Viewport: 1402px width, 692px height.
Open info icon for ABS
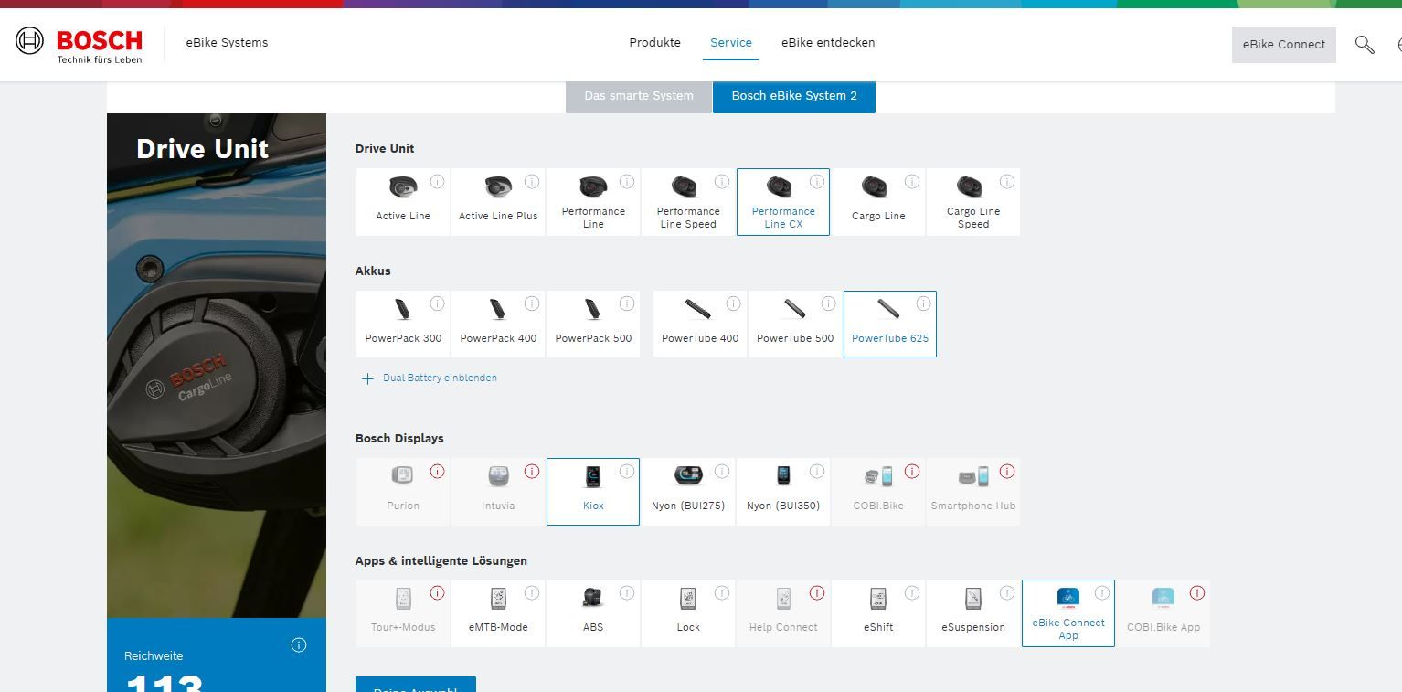pyautogui.click(x=627, y=592)
